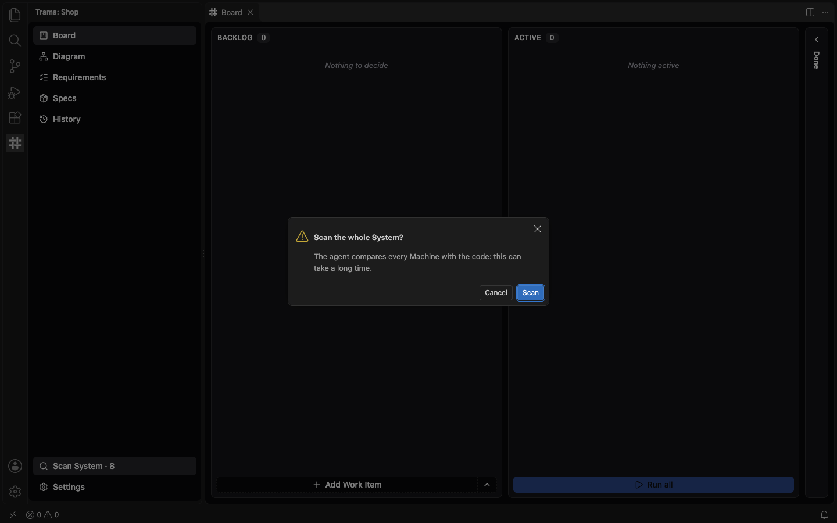Open the Accounts icon
The image size is (837, 523).
point(15,466)
